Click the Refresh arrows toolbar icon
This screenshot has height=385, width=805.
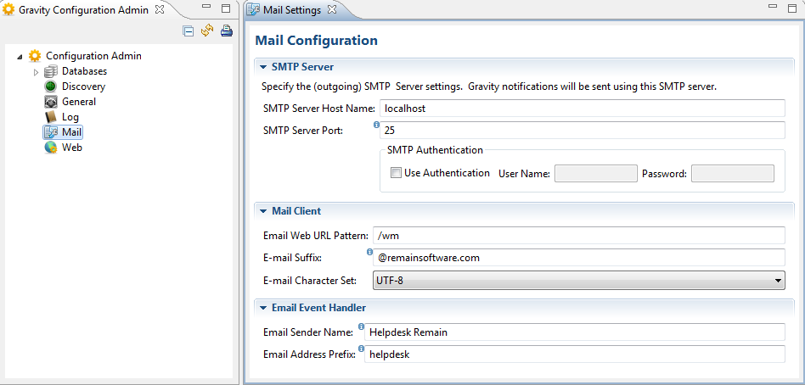[207, 31]
